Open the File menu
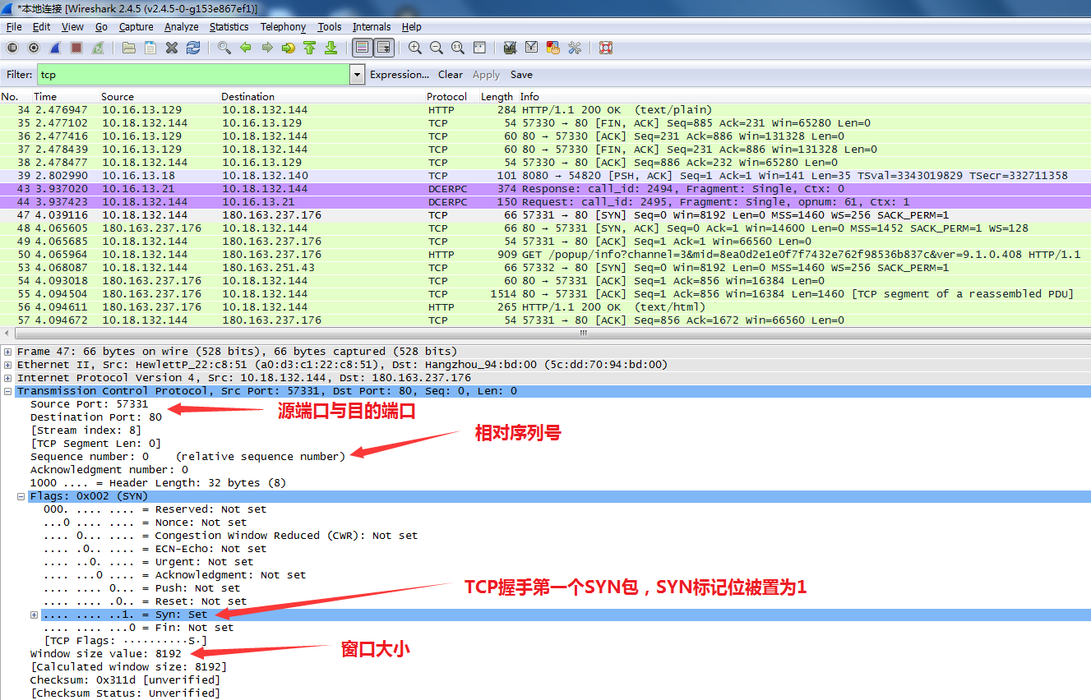This screenshot has width=1091, height=700. [14, 27]
